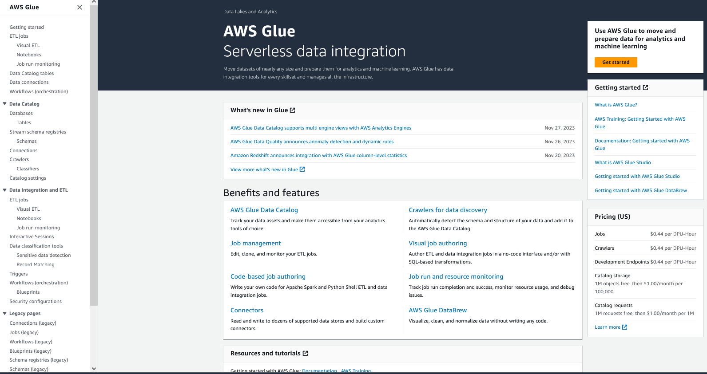Click the Nov 27, 2023 date
Screen dimensions: 707x374
tap(560, 128)
